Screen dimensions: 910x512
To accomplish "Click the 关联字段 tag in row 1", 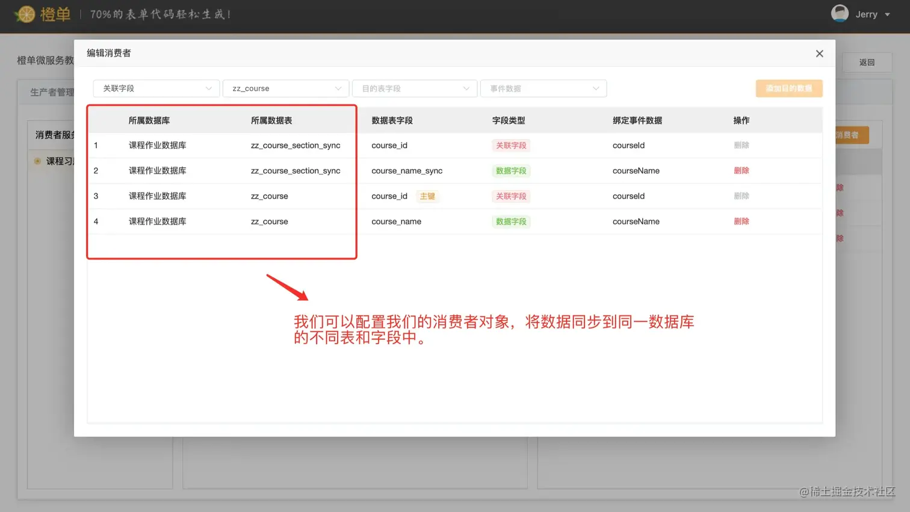I will click(511, 146).
